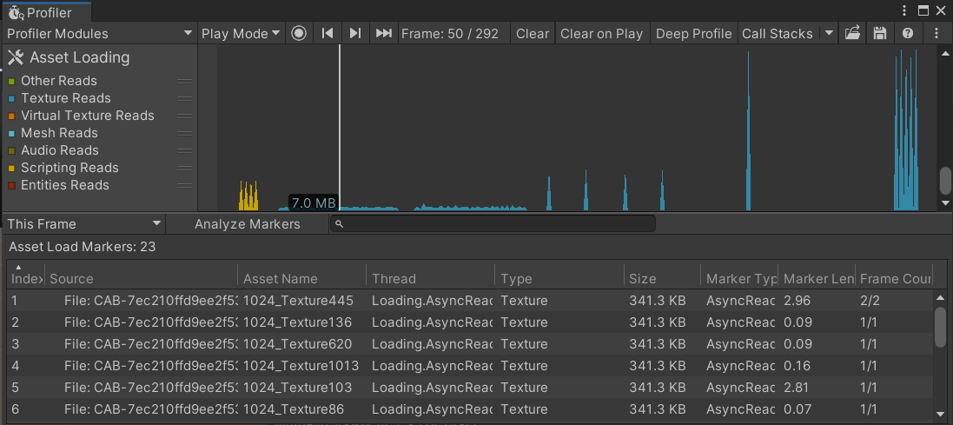This screenshot has height=425, width=953.
Task: Open the This Frame view dropdown
Action: click(83, 224)
